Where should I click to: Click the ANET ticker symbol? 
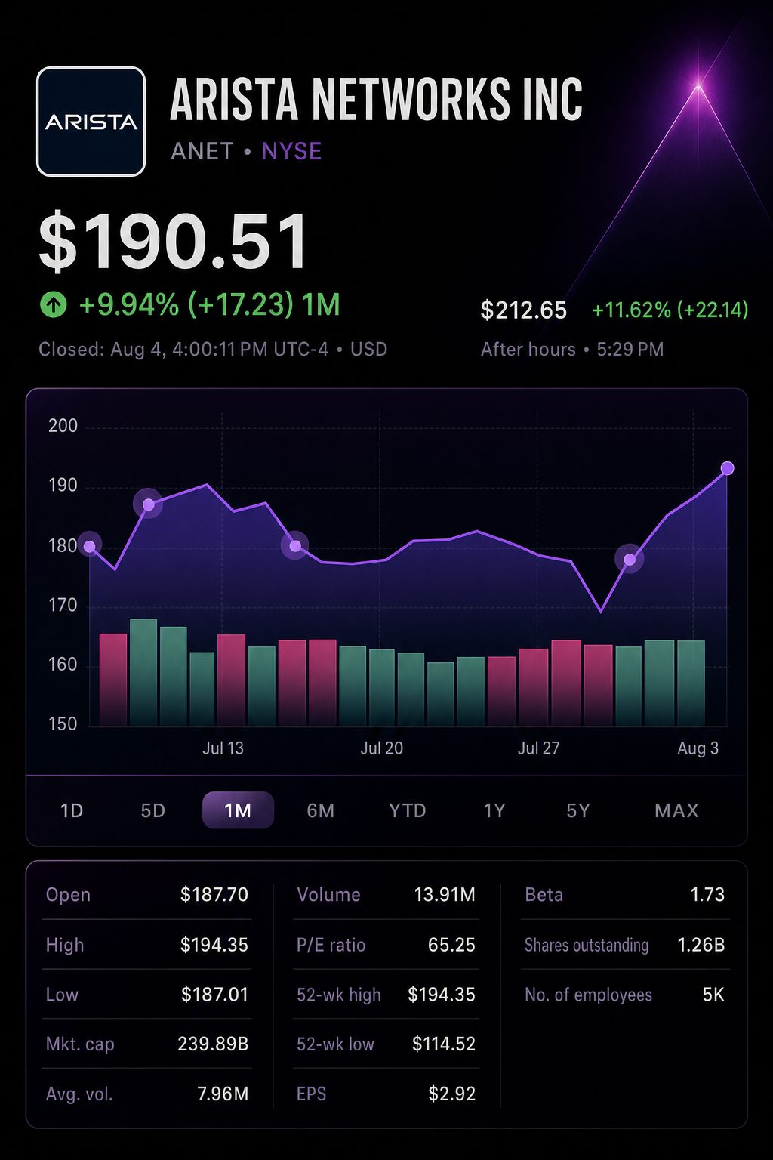pos(202,151)
